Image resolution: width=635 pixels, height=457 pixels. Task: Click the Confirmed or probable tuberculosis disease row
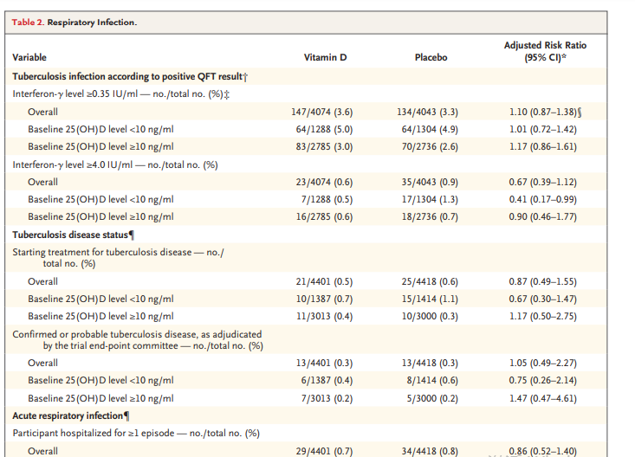pos(306,339)
